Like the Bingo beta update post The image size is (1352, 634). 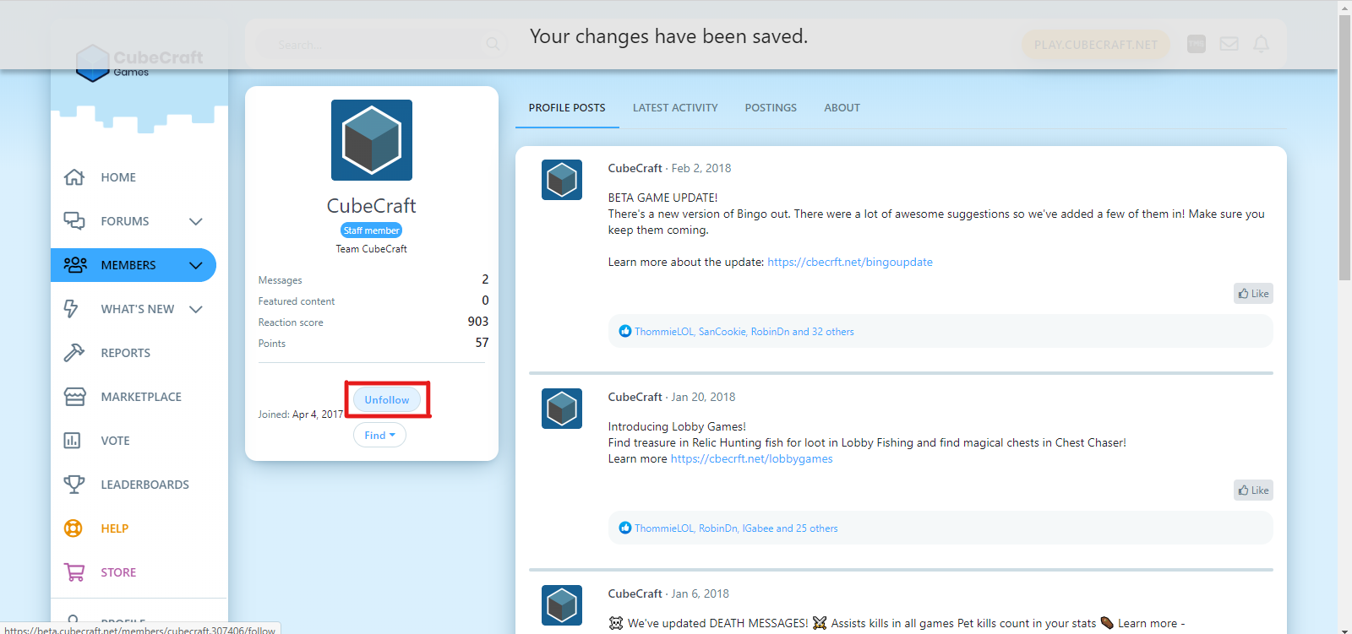pos(1253,294)
